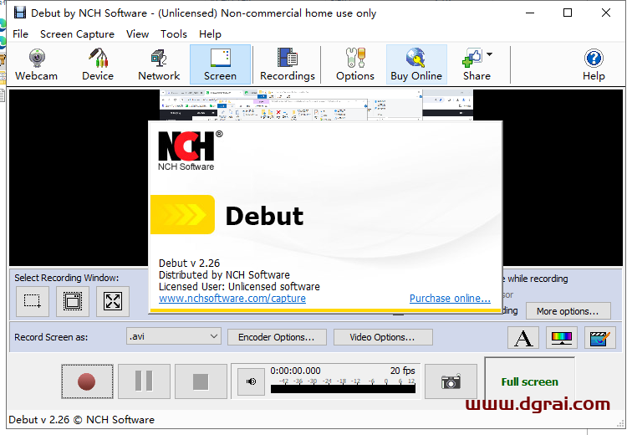Click the Encoder Options button
The width and height of the screenshot is (632, 435).
pos(277,337)
